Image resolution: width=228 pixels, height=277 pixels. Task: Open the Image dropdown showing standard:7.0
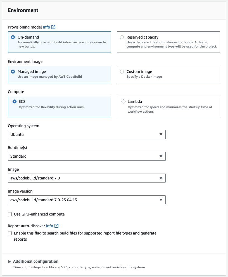pyautogui.click(x=87, y=178)
